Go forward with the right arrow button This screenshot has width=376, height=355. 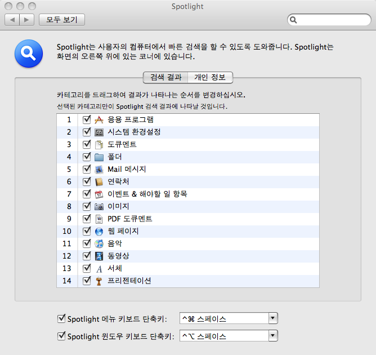click(26, 20)
